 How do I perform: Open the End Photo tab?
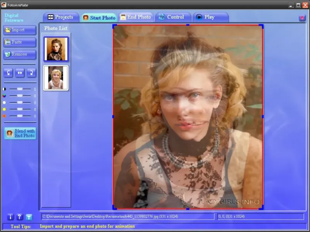click(x=136, y=17)
